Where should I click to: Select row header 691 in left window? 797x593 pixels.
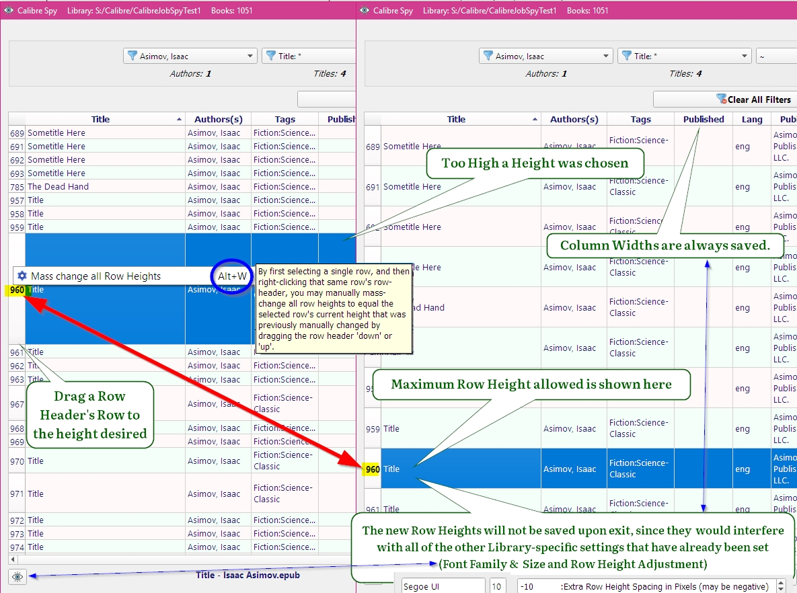17,147
